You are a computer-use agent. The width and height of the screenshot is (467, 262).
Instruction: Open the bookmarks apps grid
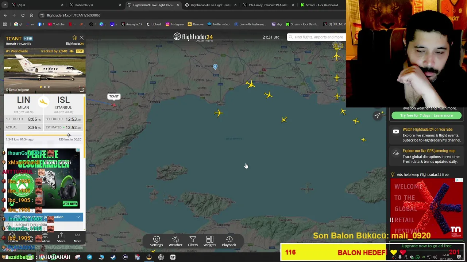click(x=5, y=24)
